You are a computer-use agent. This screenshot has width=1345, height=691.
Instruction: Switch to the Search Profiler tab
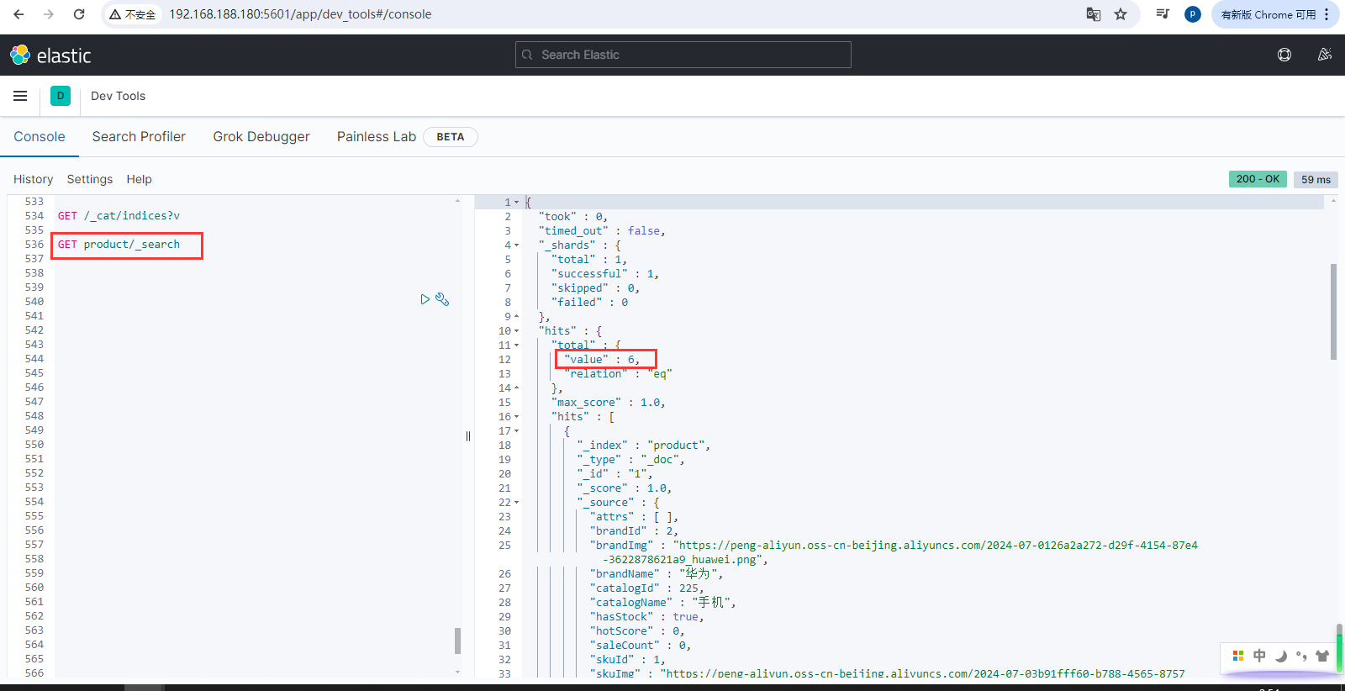pyautogui.click(x=139, y=136)
